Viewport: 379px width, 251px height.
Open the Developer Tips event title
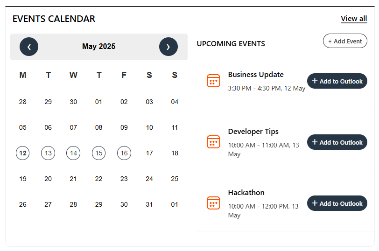(x=253, y=132)
